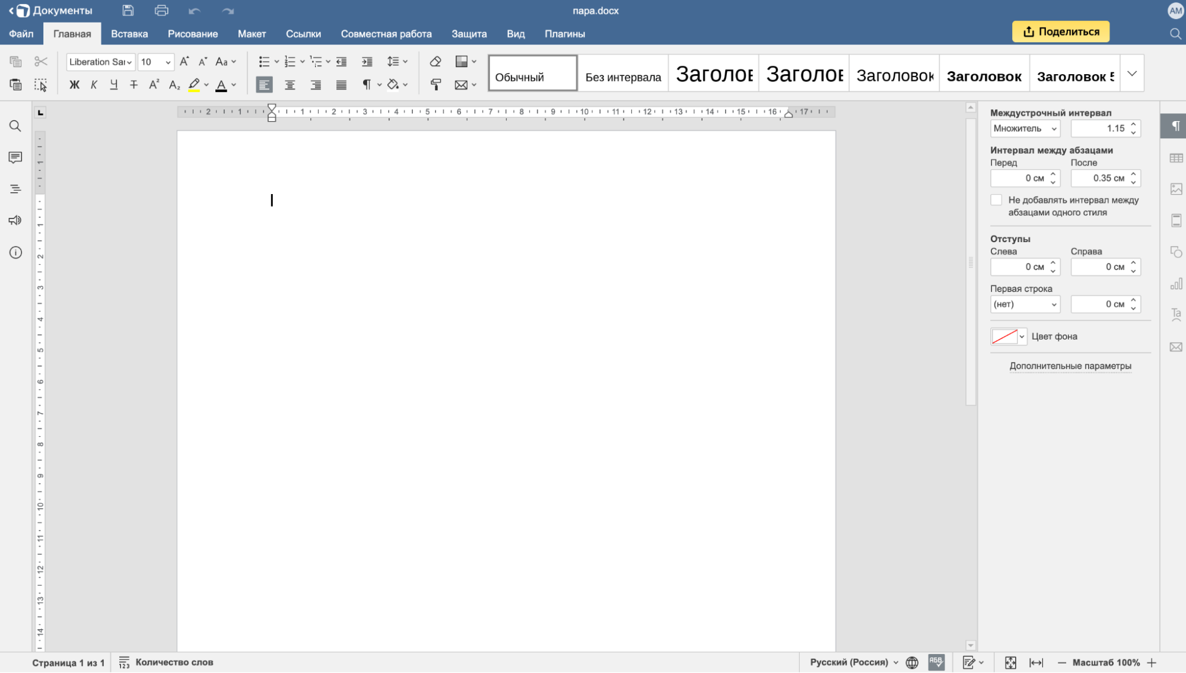Image resolution: width=1186 pixels, height=673 pixels.
Task: Toggle bold formatting Ж button
Action: 74,85
